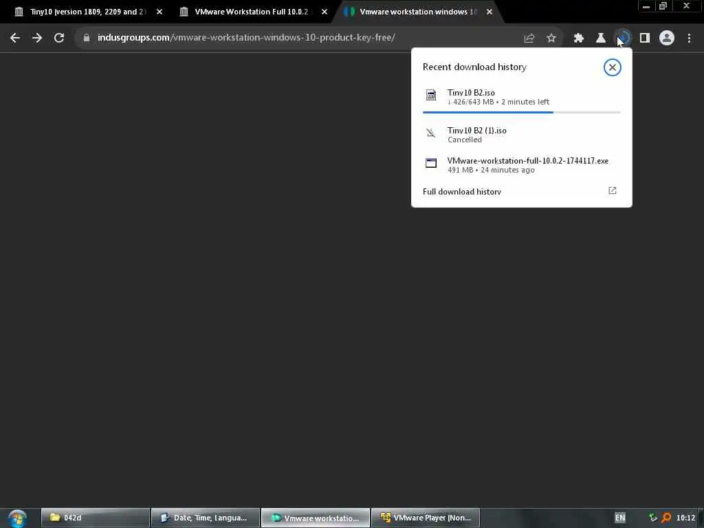Click the orange magnifier tray icon
Image resolution: width=704 pixels, height=528 pixels.
point(666,518)
